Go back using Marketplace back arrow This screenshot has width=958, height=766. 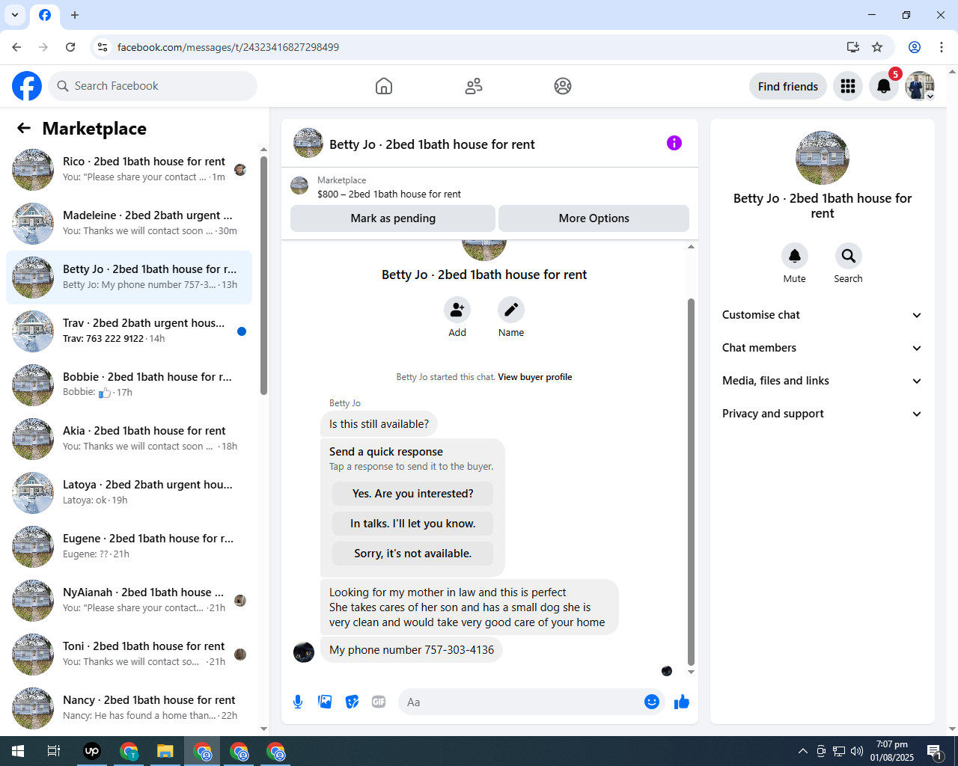24,128
